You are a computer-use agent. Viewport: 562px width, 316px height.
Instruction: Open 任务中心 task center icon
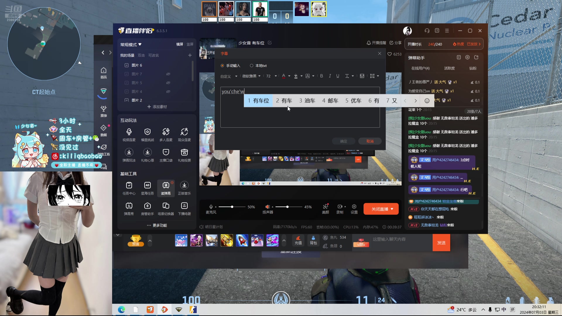point(129,188)
